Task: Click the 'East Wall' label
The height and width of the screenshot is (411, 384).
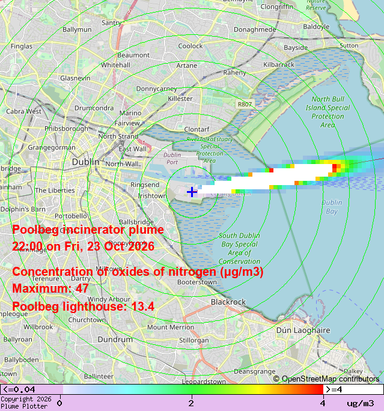Action: (132, 149)
